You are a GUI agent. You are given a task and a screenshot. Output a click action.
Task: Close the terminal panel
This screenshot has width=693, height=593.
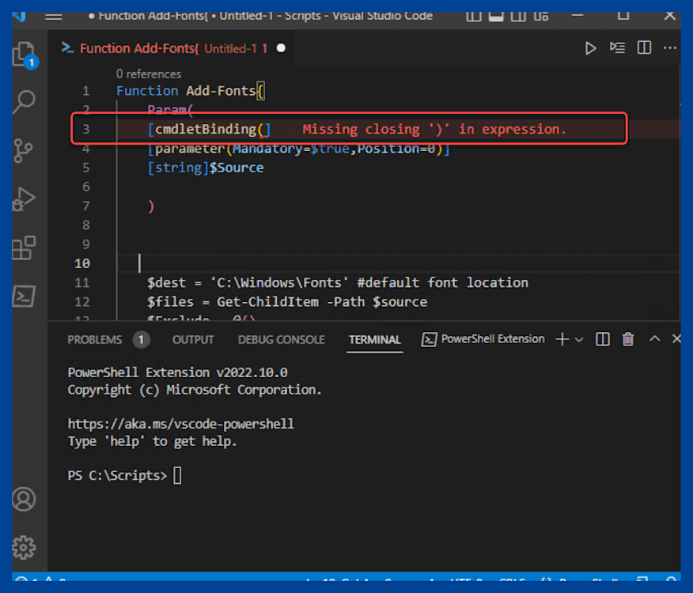click(x=676, y=339)
